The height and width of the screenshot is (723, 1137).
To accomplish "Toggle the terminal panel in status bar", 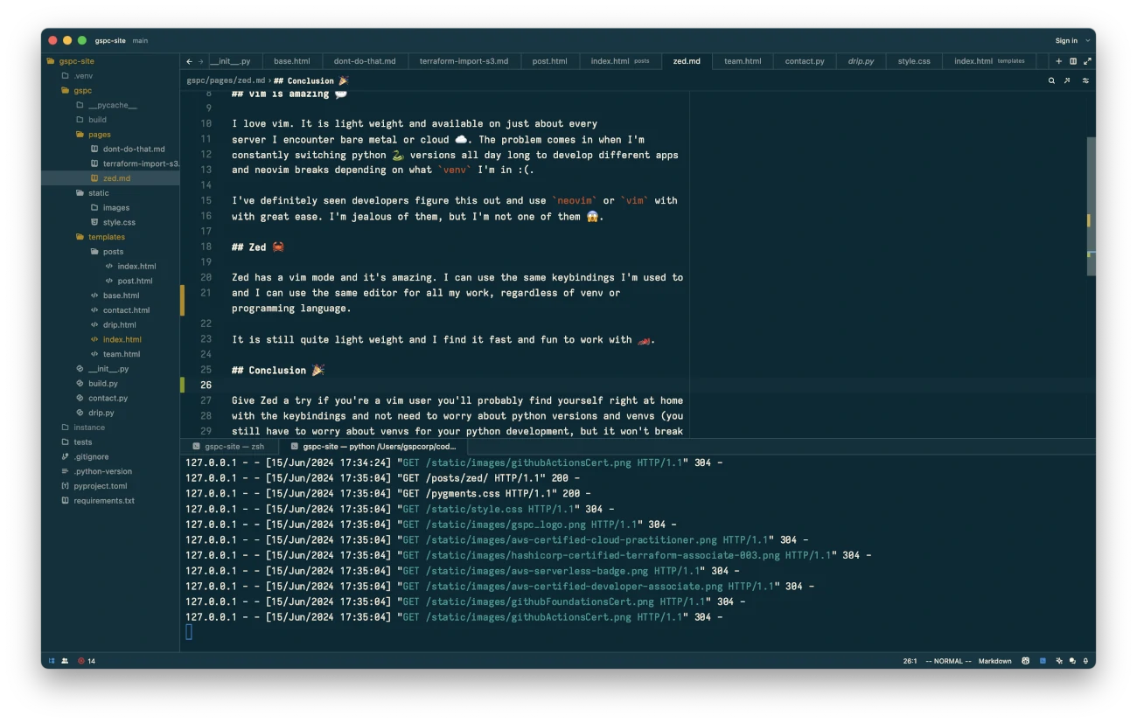I will (x=1043, y=661).
